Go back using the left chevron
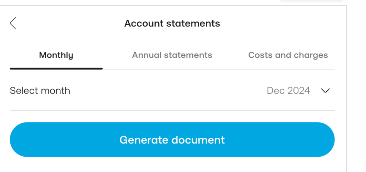This screenshot has width=366, height=172. coord(13,23)
